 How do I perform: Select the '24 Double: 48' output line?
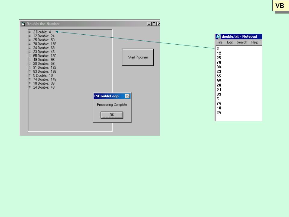[42, 87]
